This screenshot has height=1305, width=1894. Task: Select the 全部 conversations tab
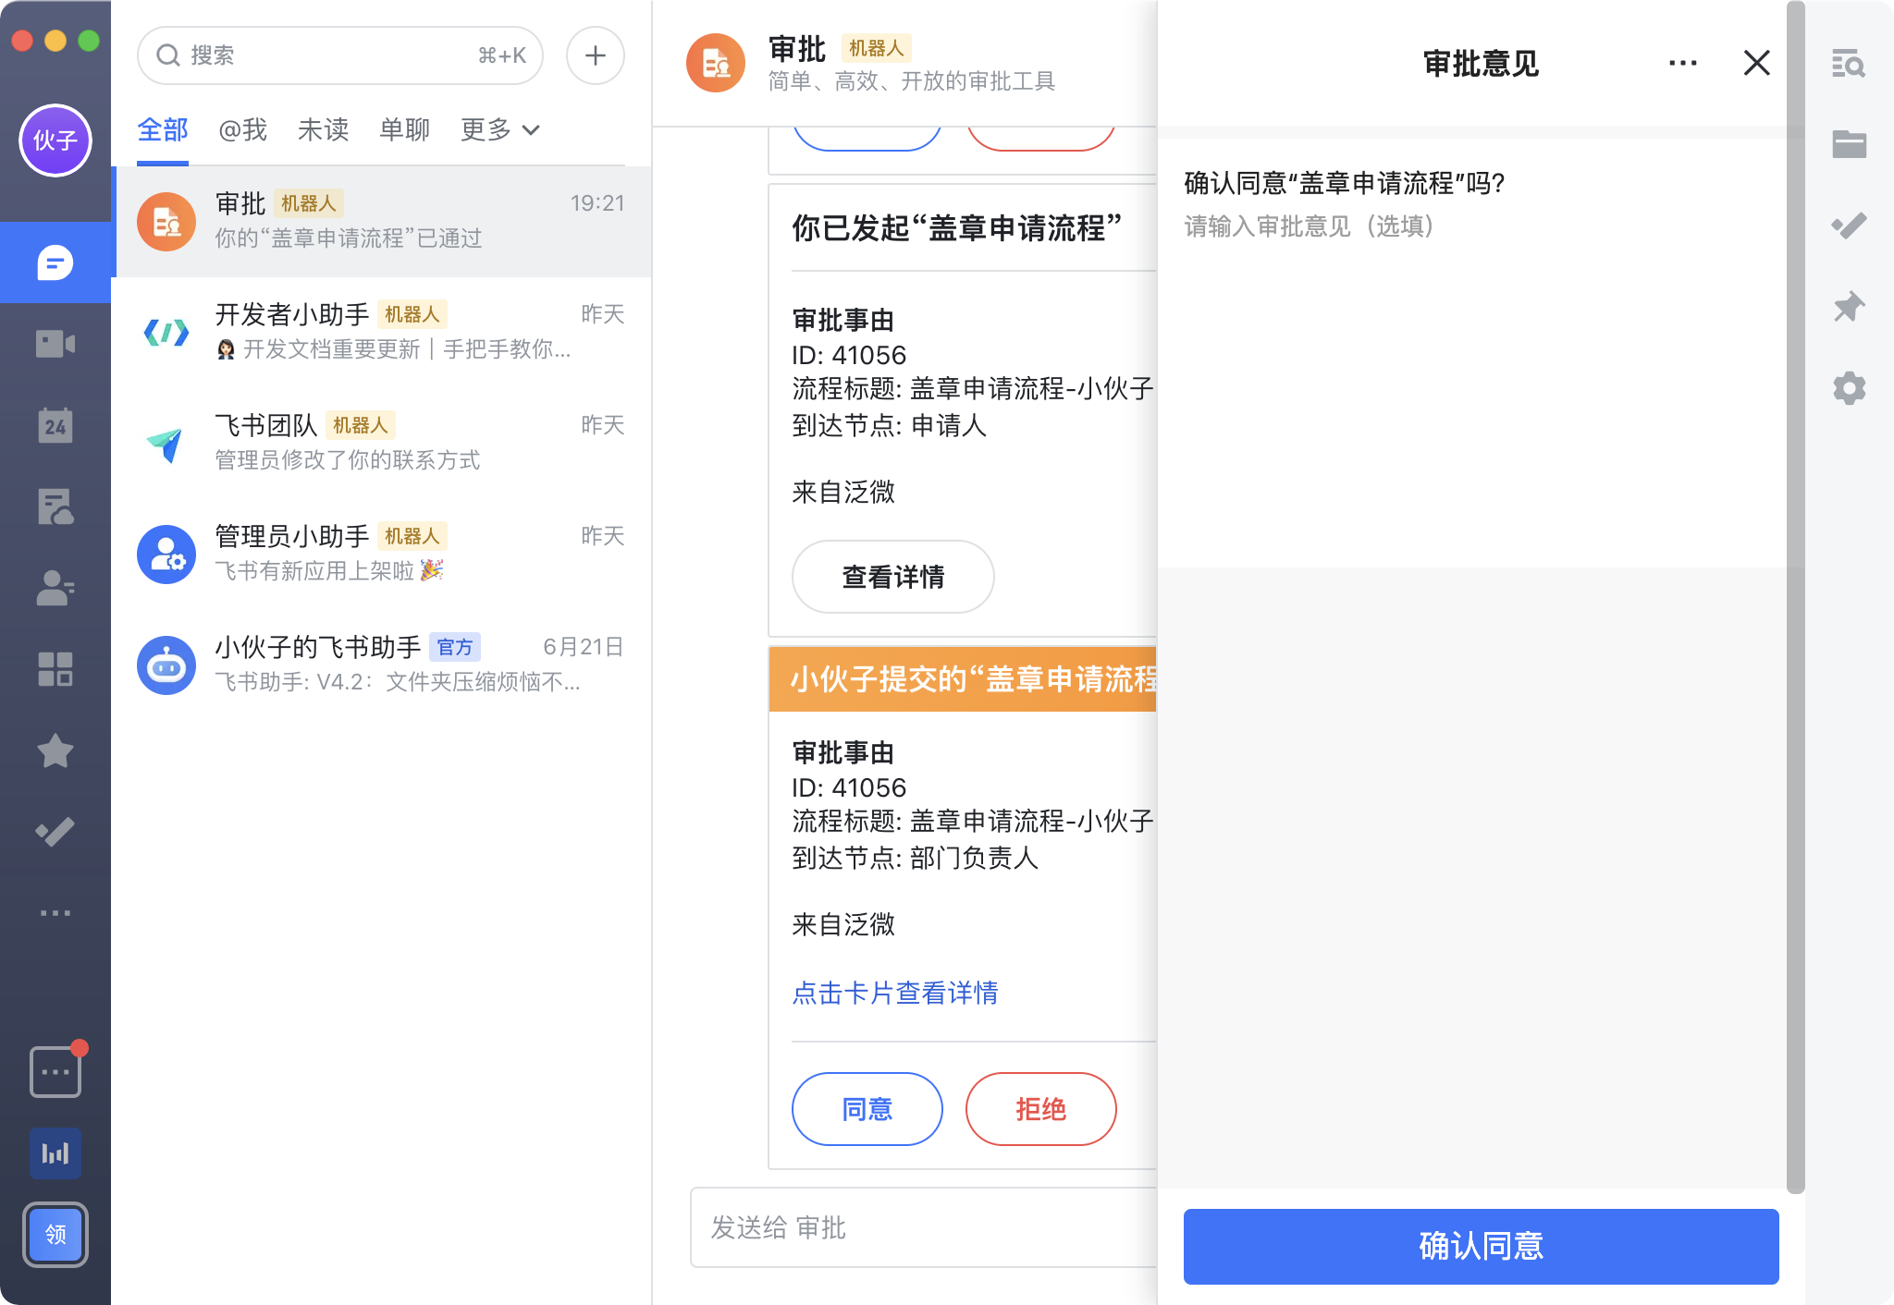[x=164, y=129]
